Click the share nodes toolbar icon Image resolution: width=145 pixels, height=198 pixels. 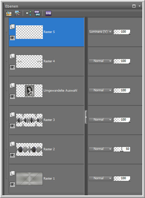click(x=29, y=13)
